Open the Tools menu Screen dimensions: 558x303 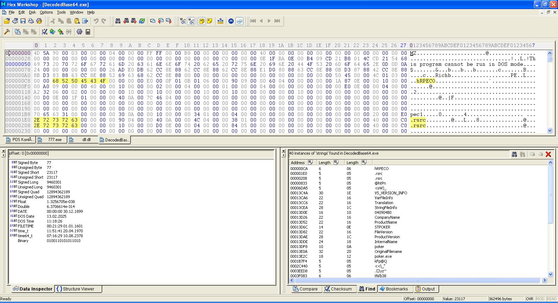click(x=61, y=12)
